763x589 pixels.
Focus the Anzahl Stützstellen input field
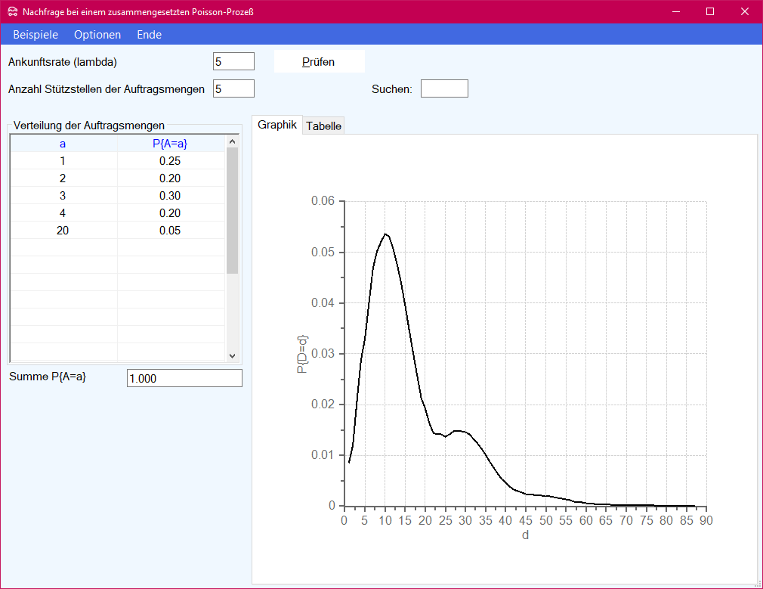[x=233, y=88]
